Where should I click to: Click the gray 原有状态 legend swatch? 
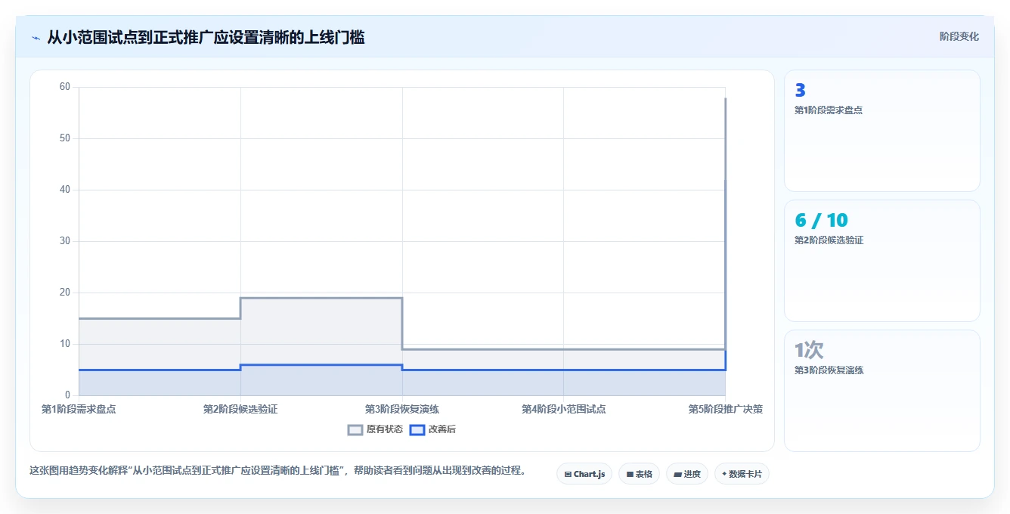(355, 429)
